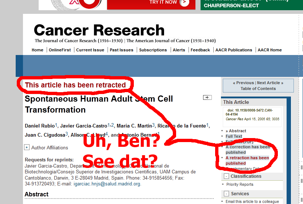Screen dimensions: 303x204
Task: Open the Current Issue page
Action: click(90, 50)
